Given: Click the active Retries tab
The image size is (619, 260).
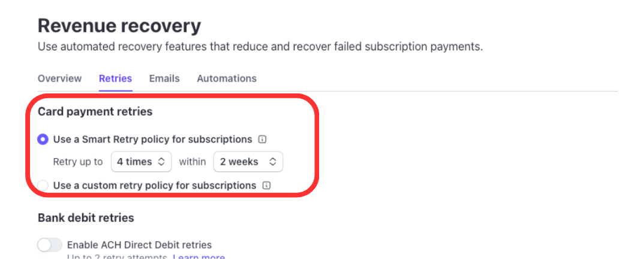Looking at the screenshot, I should click(x=115, y=78).
